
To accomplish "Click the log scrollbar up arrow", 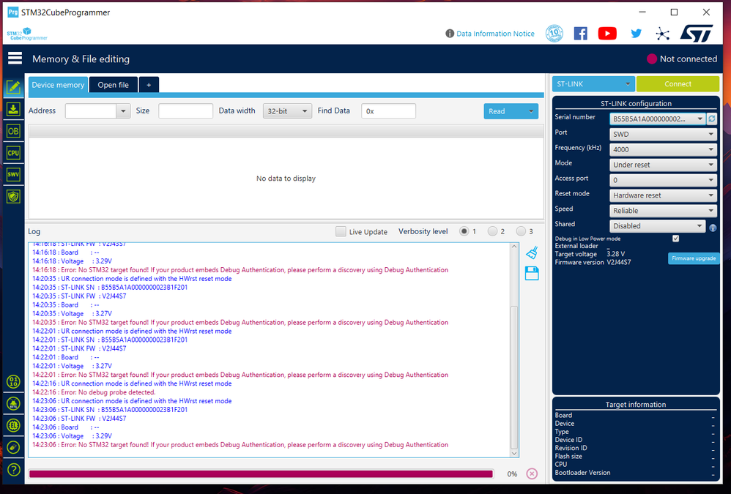I will click(x=513, y=247).
